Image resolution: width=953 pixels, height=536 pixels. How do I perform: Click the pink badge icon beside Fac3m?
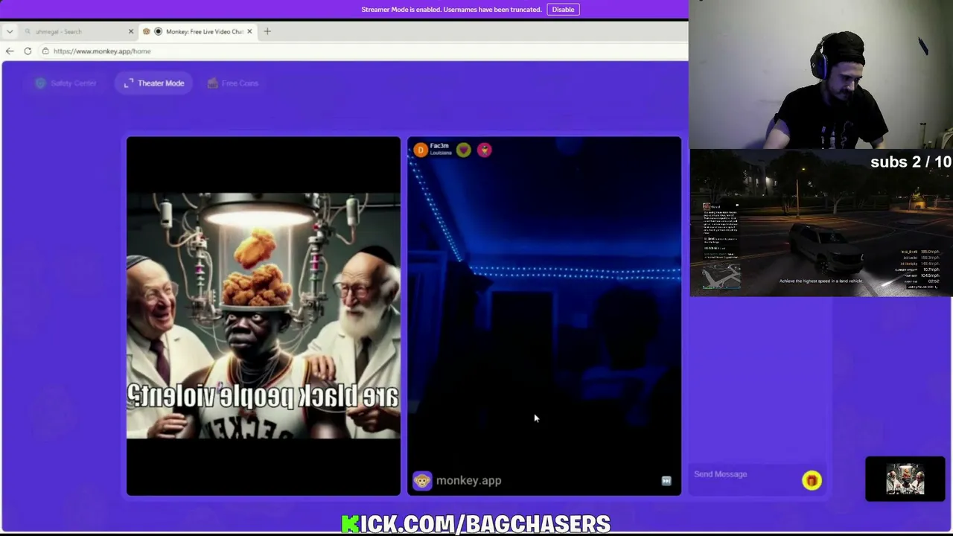[x=485, y=150]
